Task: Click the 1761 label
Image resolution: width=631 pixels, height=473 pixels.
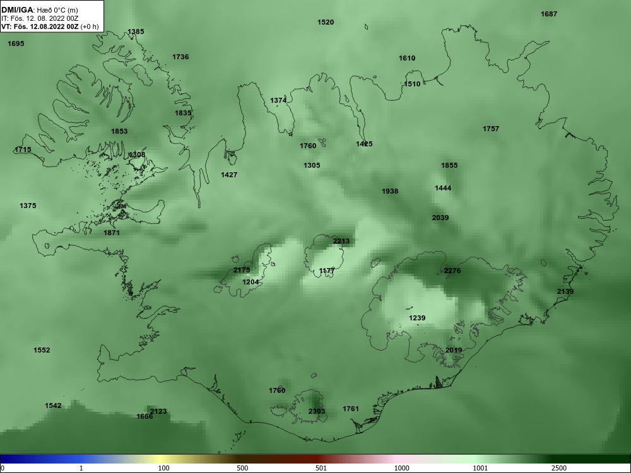Action: (x=350, y=409)
